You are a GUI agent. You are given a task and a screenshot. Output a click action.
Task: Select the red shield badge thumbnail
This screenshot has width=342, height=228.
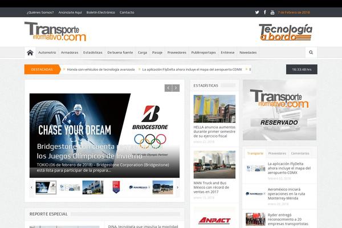pyautogui.click(x=116, y=188)
